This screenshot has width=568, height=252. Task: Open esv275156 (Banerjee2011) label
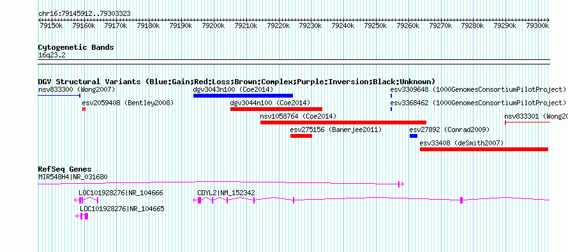336,130
